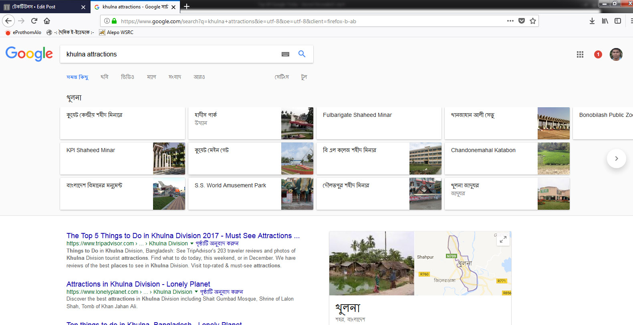The image size is (633, 325).
Task: Open the কুয়েট কেন্দ্রীয় শহীদ মিনার card
Action: [123, 123]
